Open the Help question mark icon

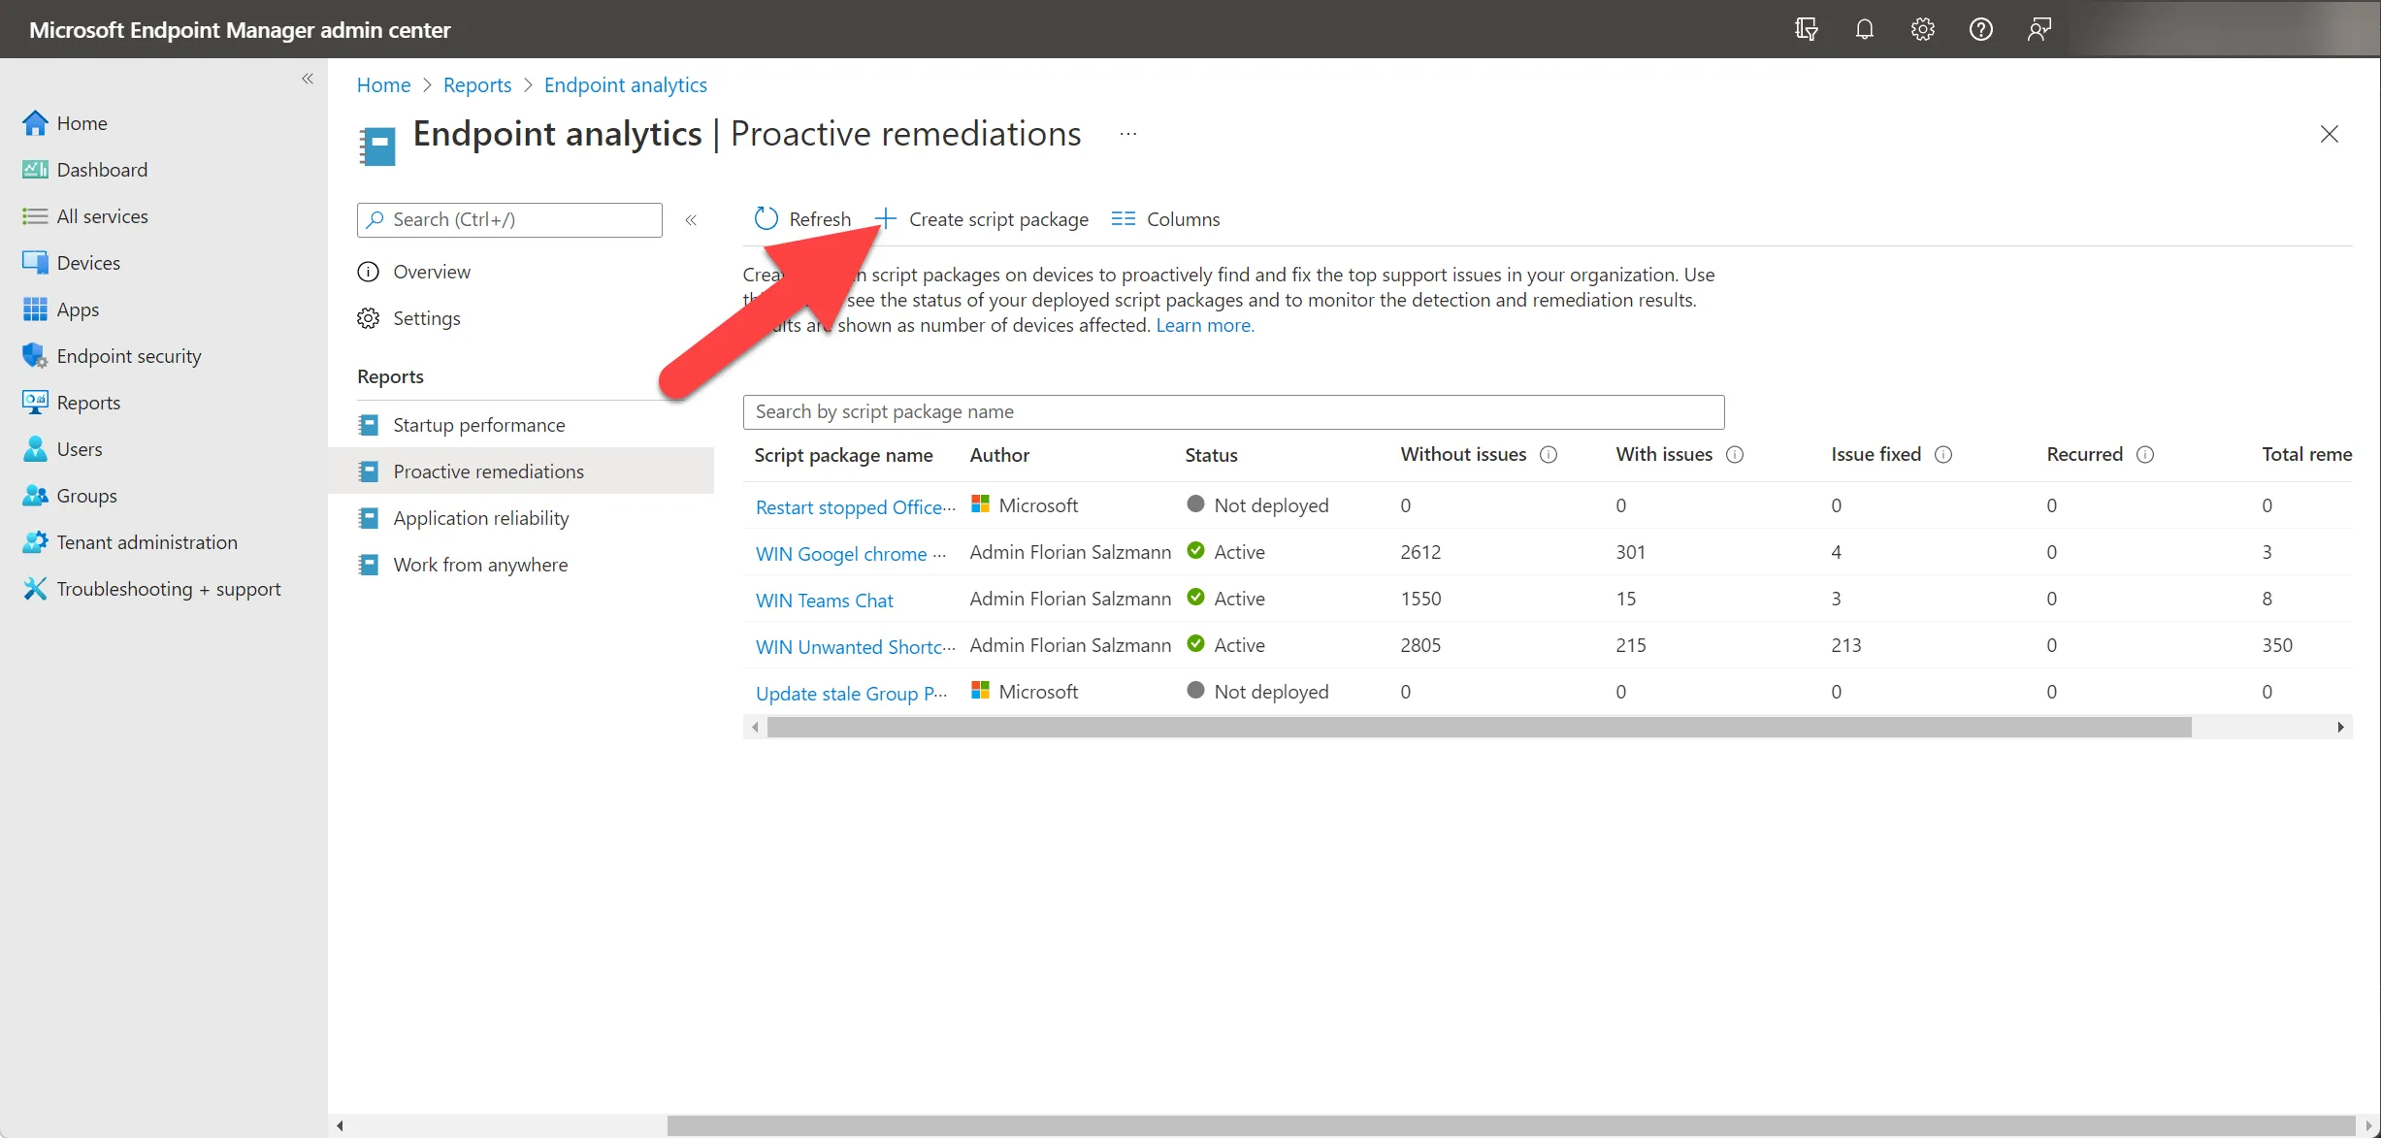point(1980,29)
